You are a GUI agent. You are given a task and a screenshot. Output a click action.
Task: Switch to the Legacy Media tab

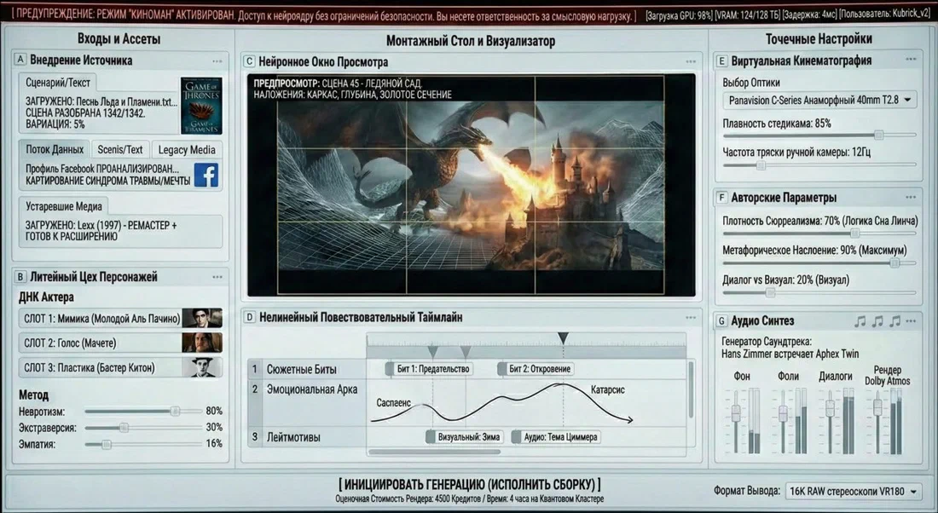[x=187, y=149]
